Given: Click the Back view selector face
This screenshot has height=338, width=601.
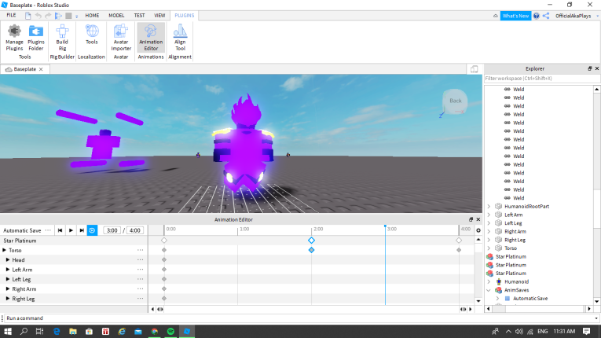Looking at the screenshot, I should coord(455,101).
